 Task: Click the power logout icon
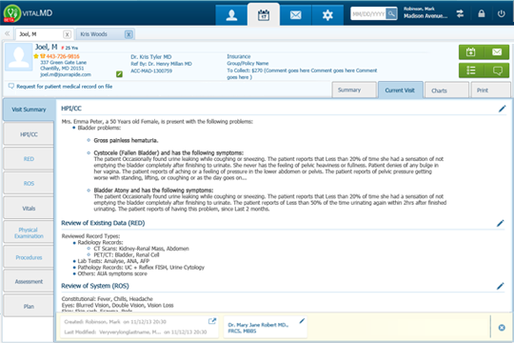(x=501, y=13)
